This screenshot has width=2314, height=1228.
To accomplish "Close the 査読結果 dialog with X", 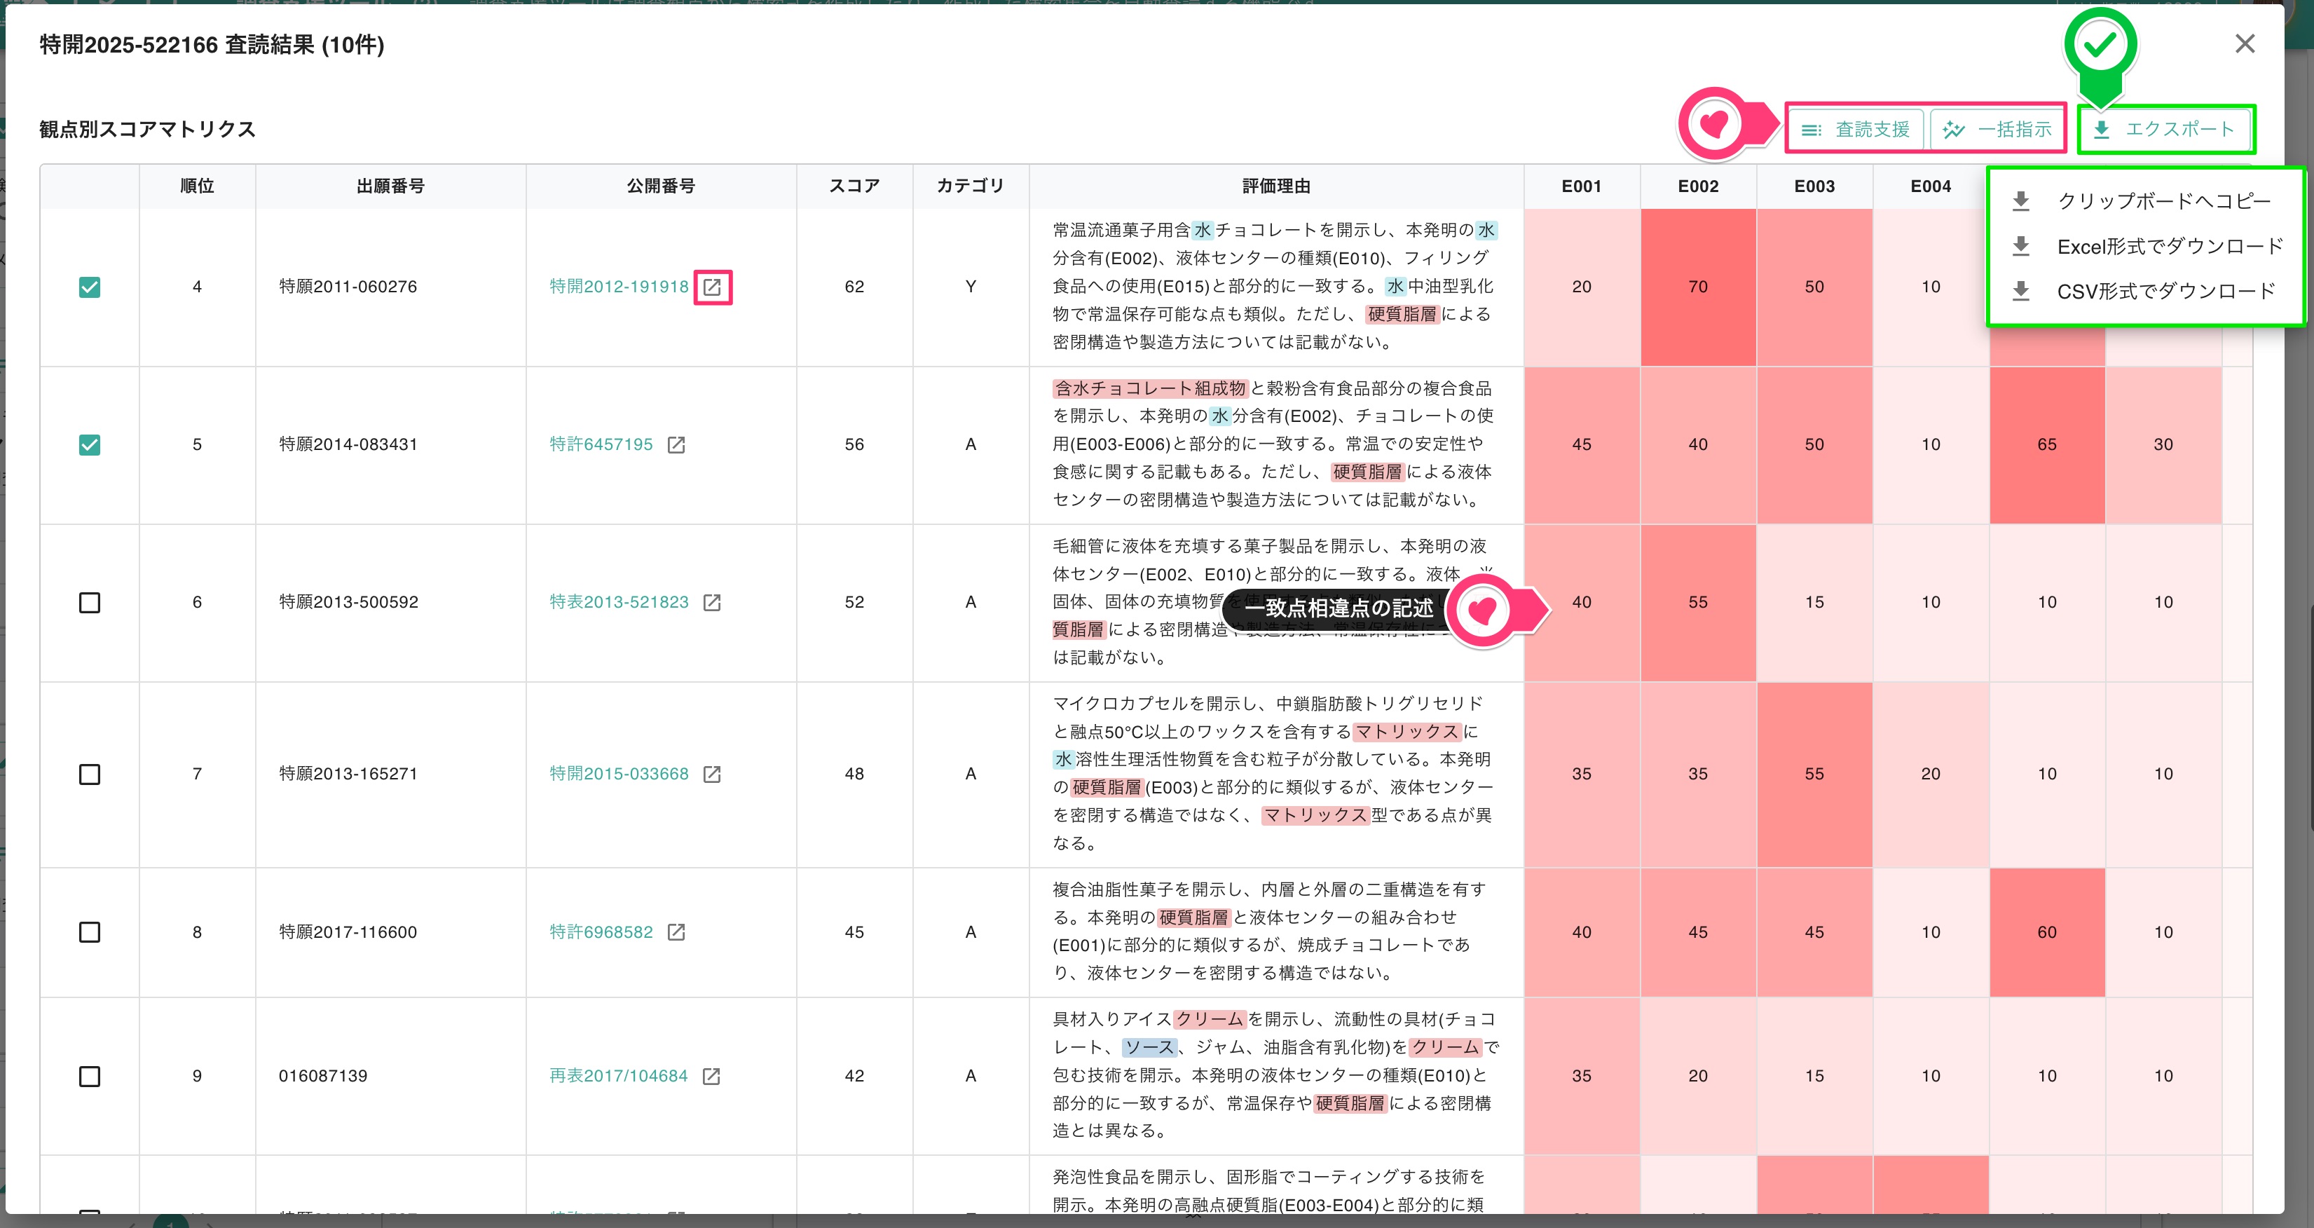I will [x=2245, y=44].
